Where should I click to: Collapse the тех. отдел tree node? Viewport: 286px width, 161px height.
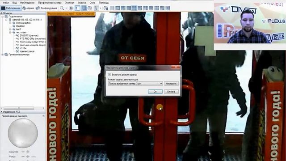(10, 32)
